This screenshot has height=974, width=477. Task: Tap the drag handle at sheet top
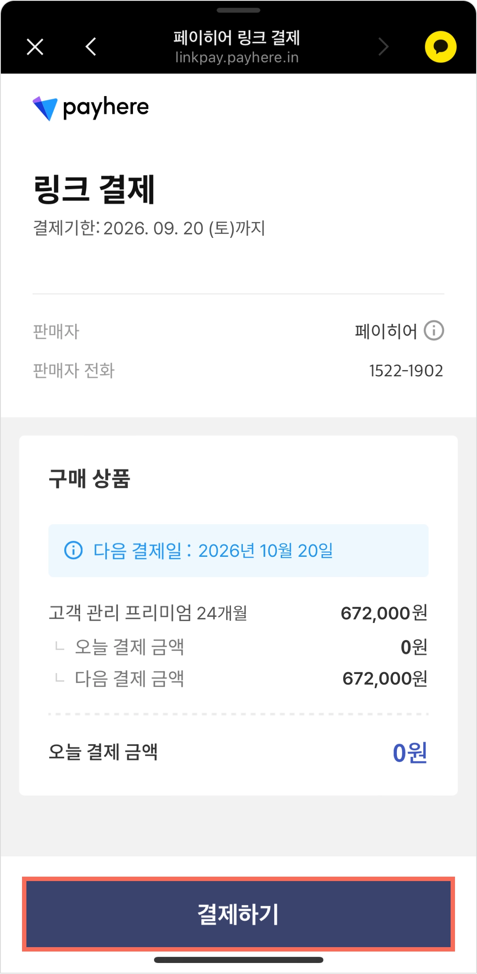tap(238, 10)
